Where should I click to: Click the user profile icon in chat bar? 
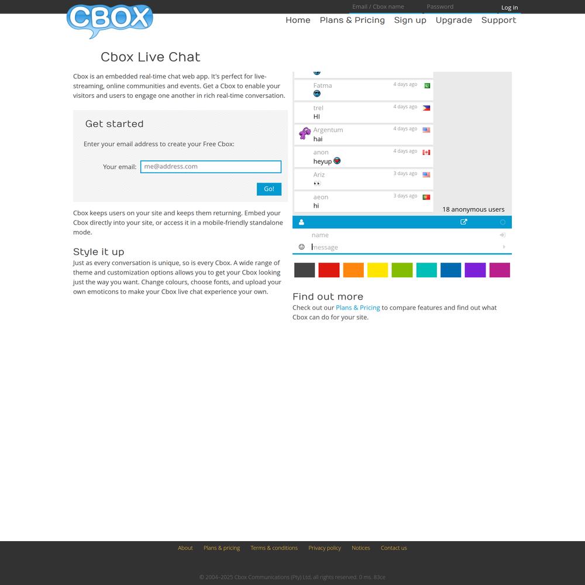coord(301,222)
